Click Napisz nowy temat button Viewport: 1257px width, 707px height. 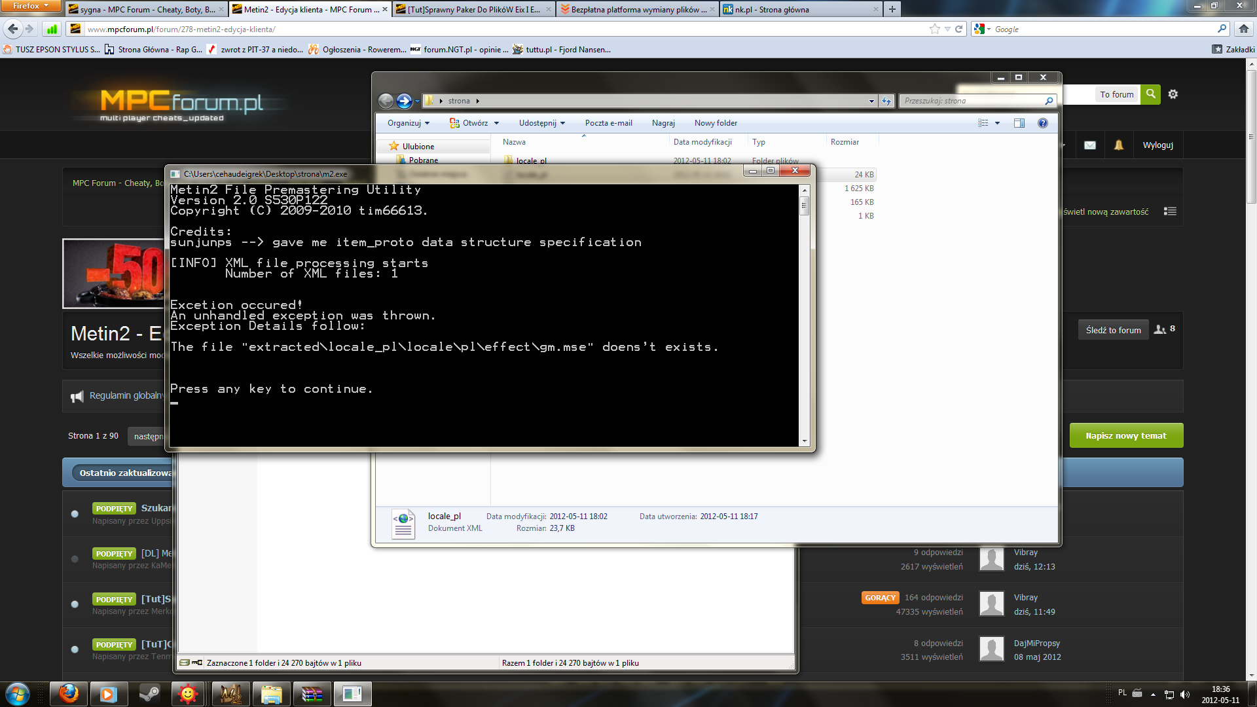[x=1126, y=436]
